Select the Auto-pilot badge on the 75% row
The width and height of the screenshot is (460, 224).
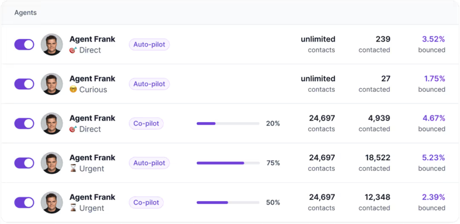[149, 163]
